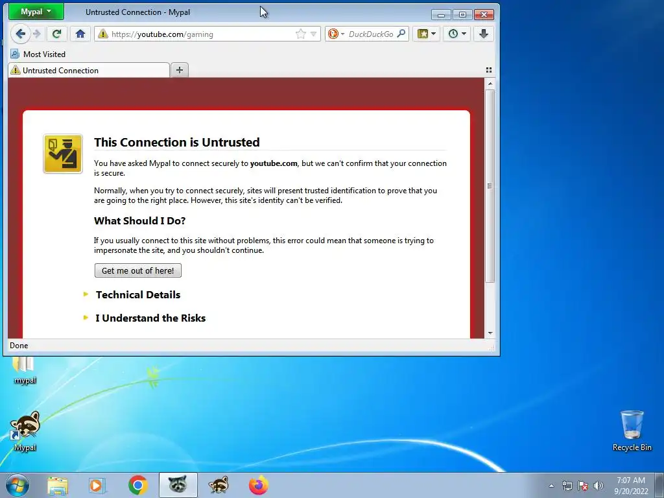Click the Show desktop strip

point(659,485)
